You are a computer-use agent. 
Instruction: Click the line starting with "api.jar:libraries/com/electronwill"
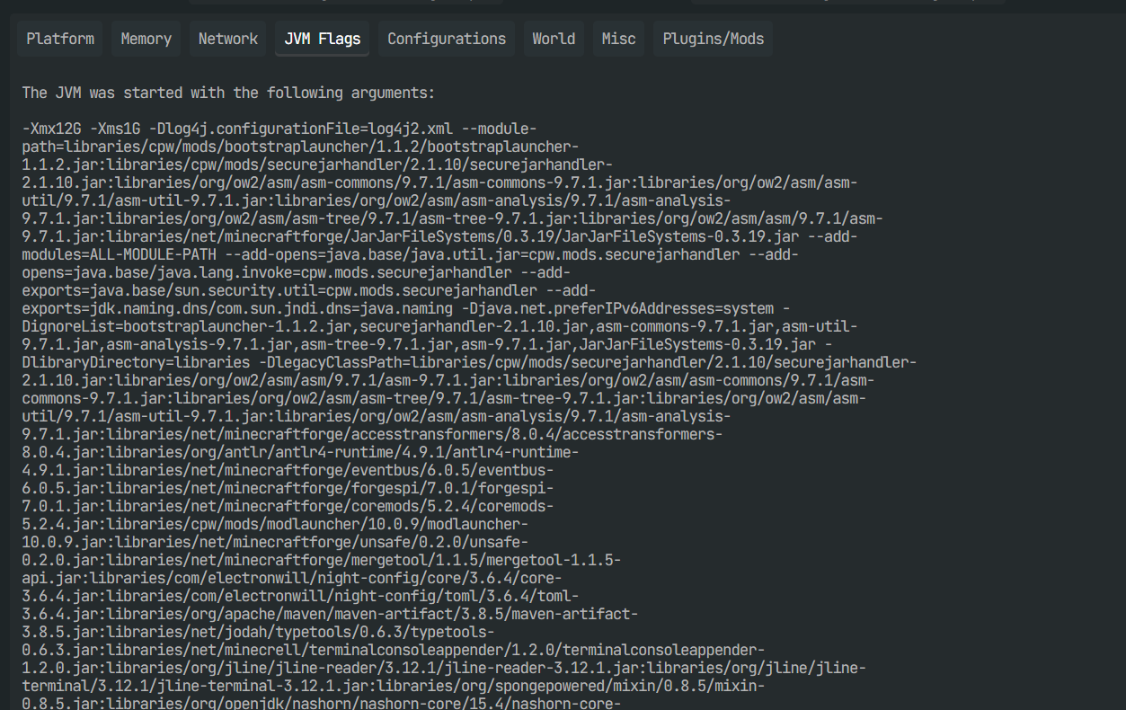(x=292, y=578)
